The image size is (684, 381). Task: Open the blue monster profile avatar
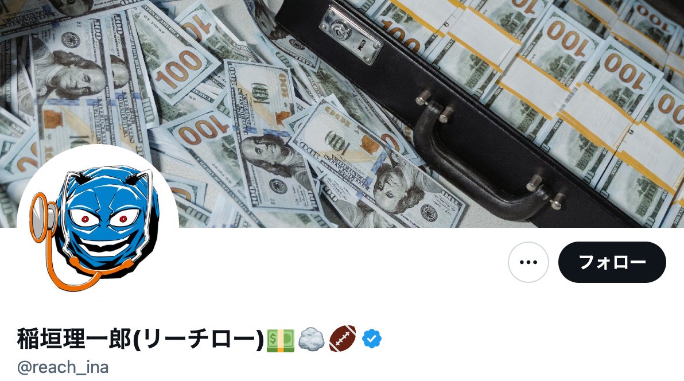tap(98, 225)
